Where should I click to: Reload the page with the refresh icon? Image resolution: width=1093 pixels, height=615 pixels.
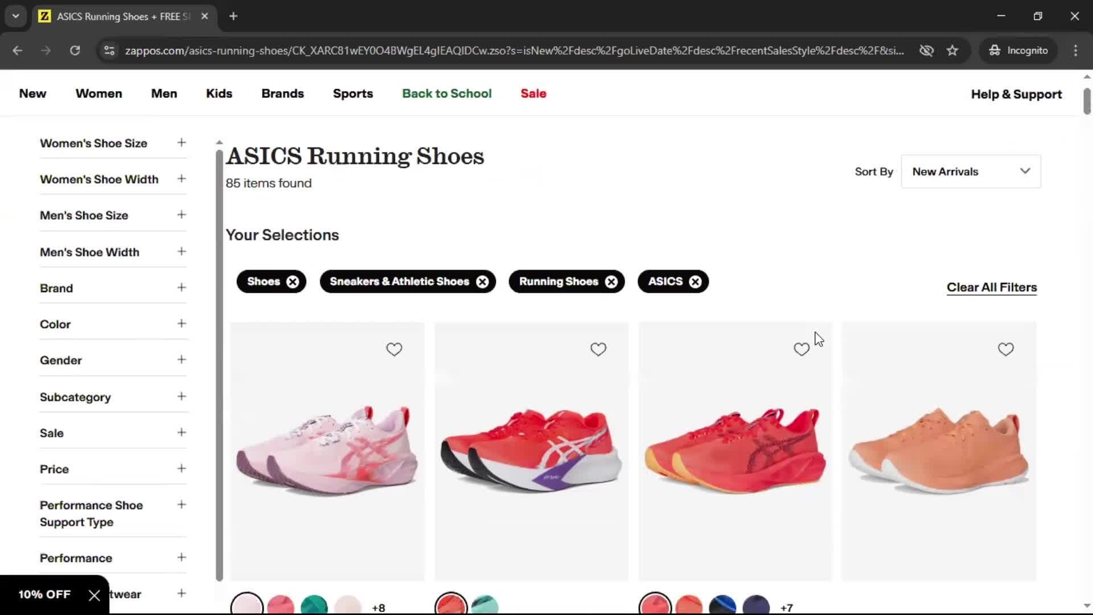[75, 51]
